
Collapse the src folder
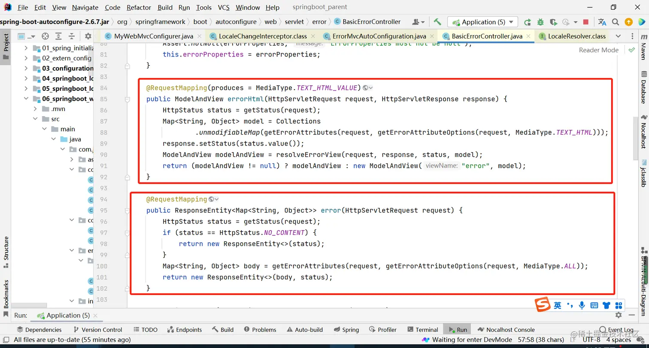tap(35, 119)
